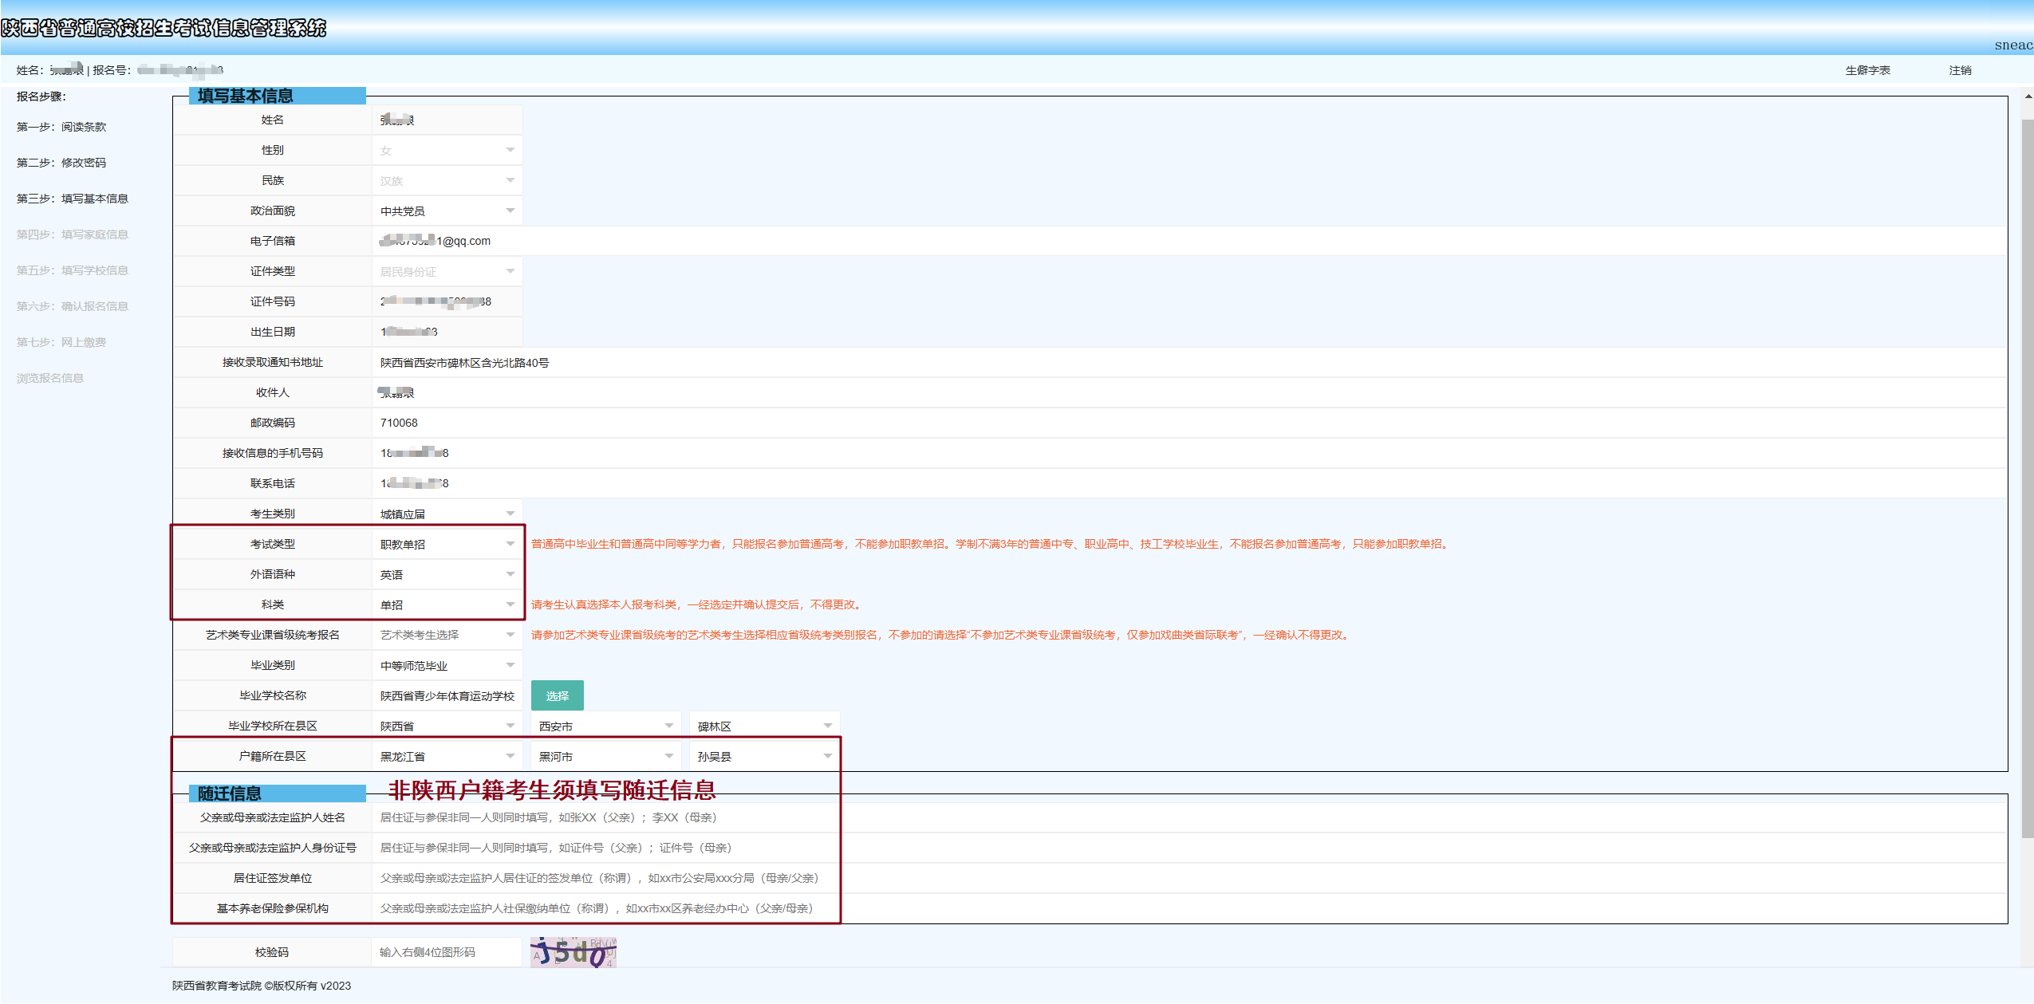The height and width of the screenshot is (1004, 2034).
Task: Expand the 孙吴县 county dropdown
Action: [x=764, y=757]
